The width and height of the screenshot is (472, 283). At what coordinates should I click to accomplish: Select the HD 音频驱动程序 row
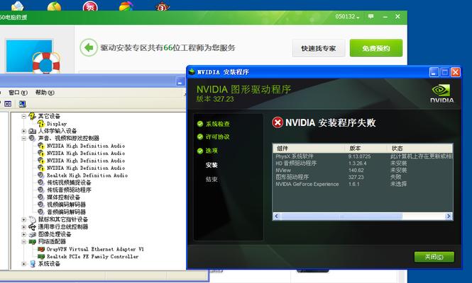363,163
